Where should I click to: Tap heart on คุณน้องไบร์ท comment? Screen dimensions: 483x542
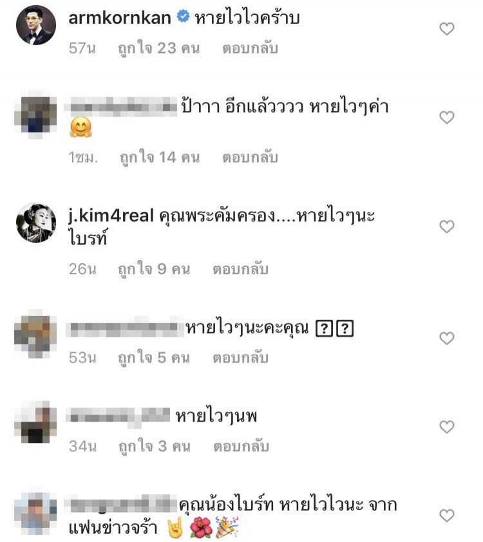point(447,516)
